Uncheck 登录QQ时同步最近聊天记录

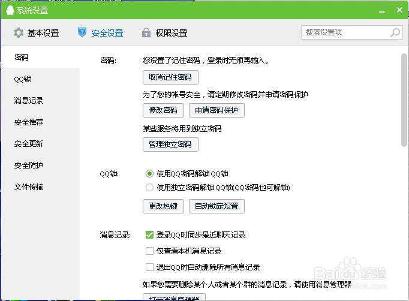149,235
